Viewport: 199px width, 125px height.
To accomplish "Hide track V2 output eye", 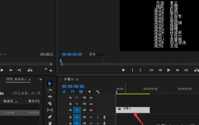I will point(91,104).
